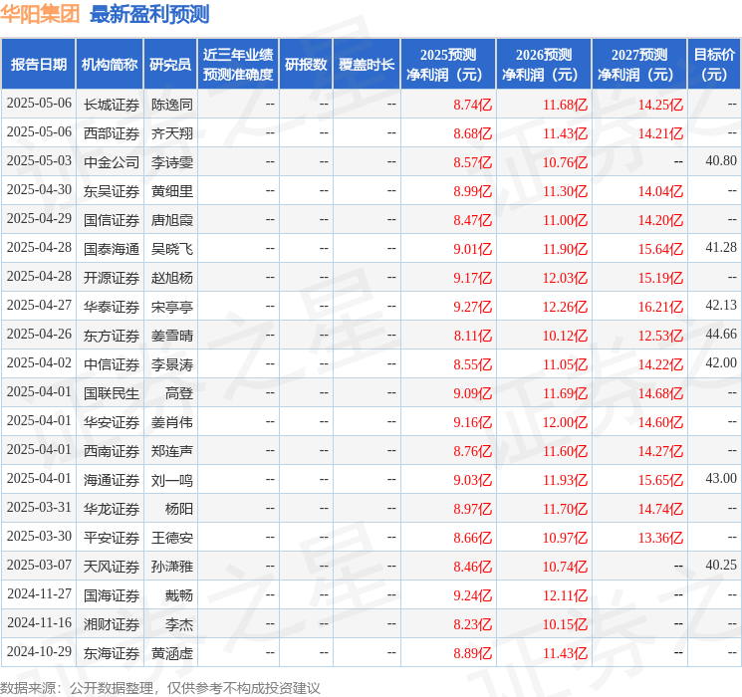Screen dimensions: 742x697
Task: Click target price 40.25
Action: coord(721,565)
